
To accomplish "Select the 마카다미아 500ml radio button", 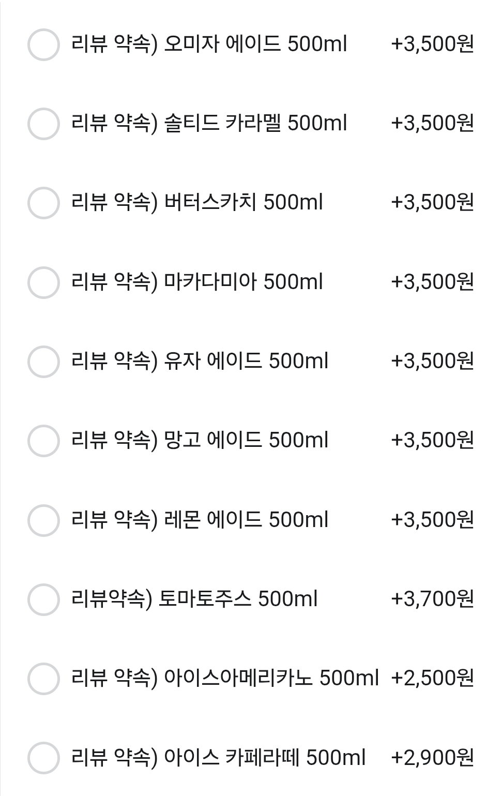I will [43, 282].
